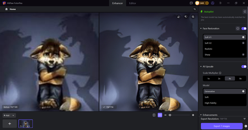Click the Home house icon
This screenshot has width=248, height=130.
[6, 9]
